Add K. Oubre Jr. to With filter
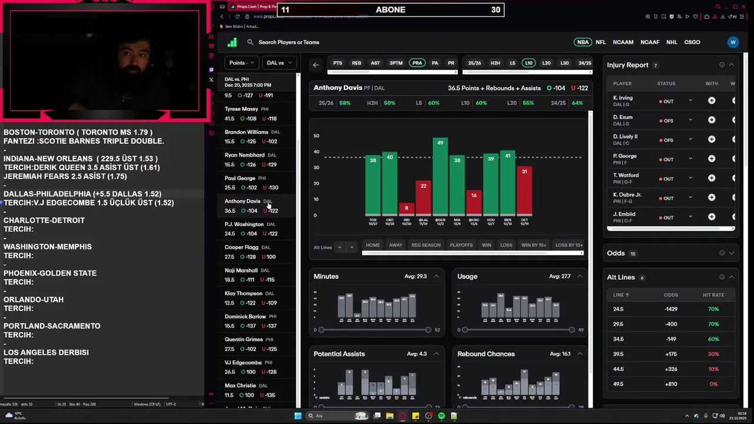 [712, 198]
